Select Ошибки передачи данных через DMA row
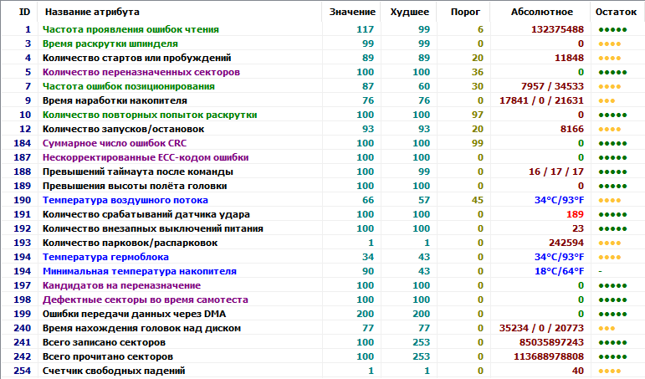The height and width of the screenshot is (379, 645). tap(323, 314)
